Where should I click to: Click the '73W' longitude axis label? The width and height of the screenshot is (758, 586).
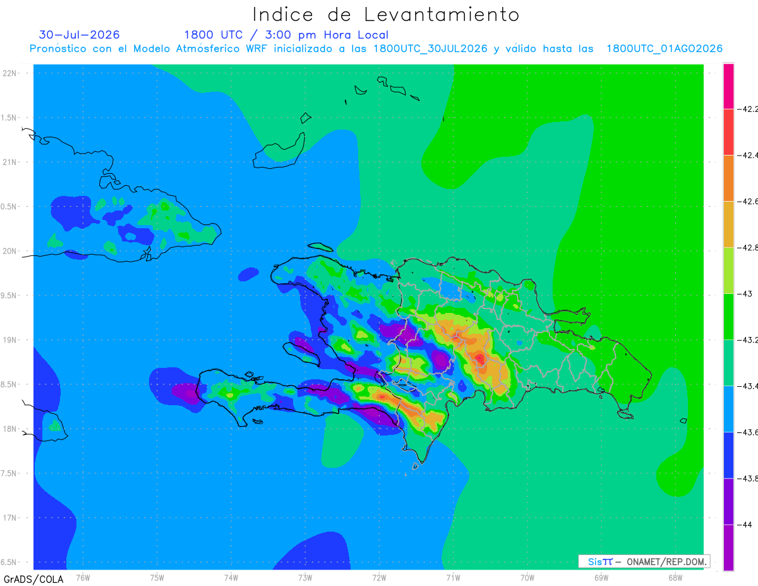point(305,577)
